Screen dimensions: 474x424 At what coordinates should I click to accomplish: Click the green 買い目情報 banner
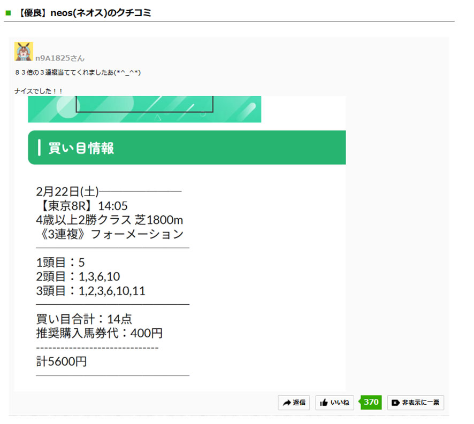tap(187, 148)
